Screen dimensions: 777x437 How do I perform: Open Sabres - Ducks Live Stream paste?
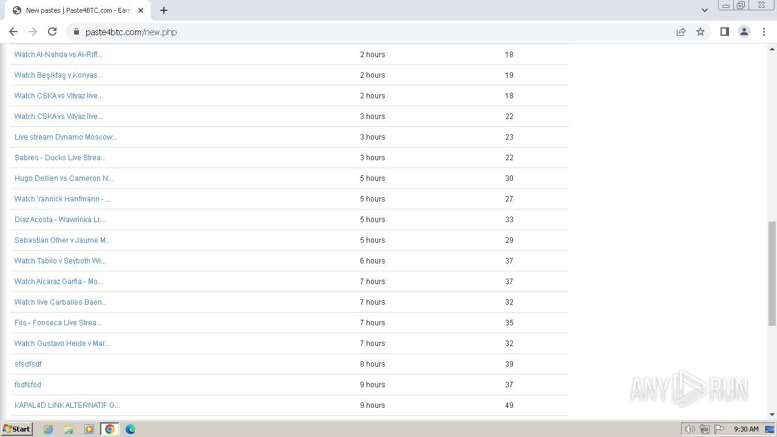tap(60, 158)
